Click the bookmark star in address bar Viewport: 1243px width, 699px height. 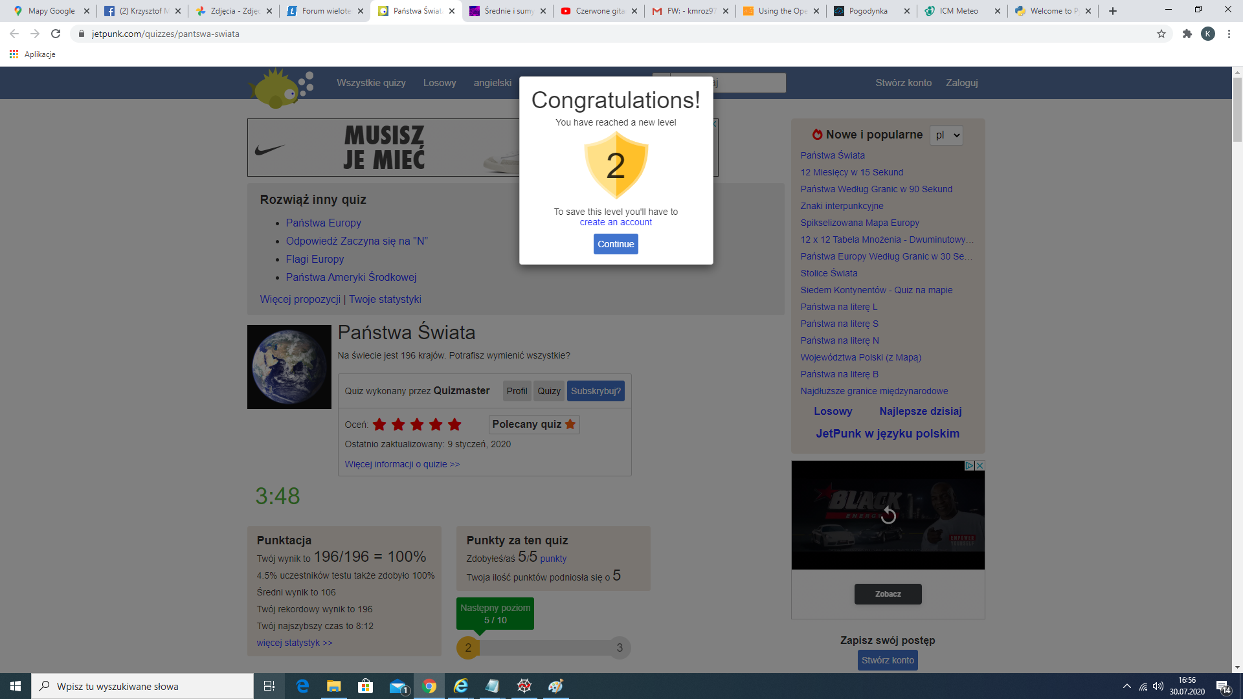coord(1161,34)
